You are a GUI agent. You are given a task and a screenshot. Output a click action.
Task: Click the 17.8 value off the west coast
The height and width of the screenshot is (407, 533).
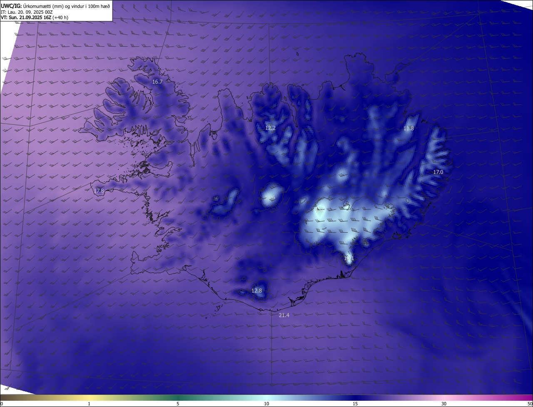coord(99,191)
